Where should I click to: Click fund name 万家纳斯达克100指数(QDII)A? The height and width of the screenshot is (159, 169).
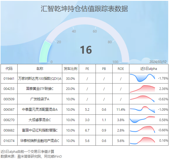click(40, 78)
